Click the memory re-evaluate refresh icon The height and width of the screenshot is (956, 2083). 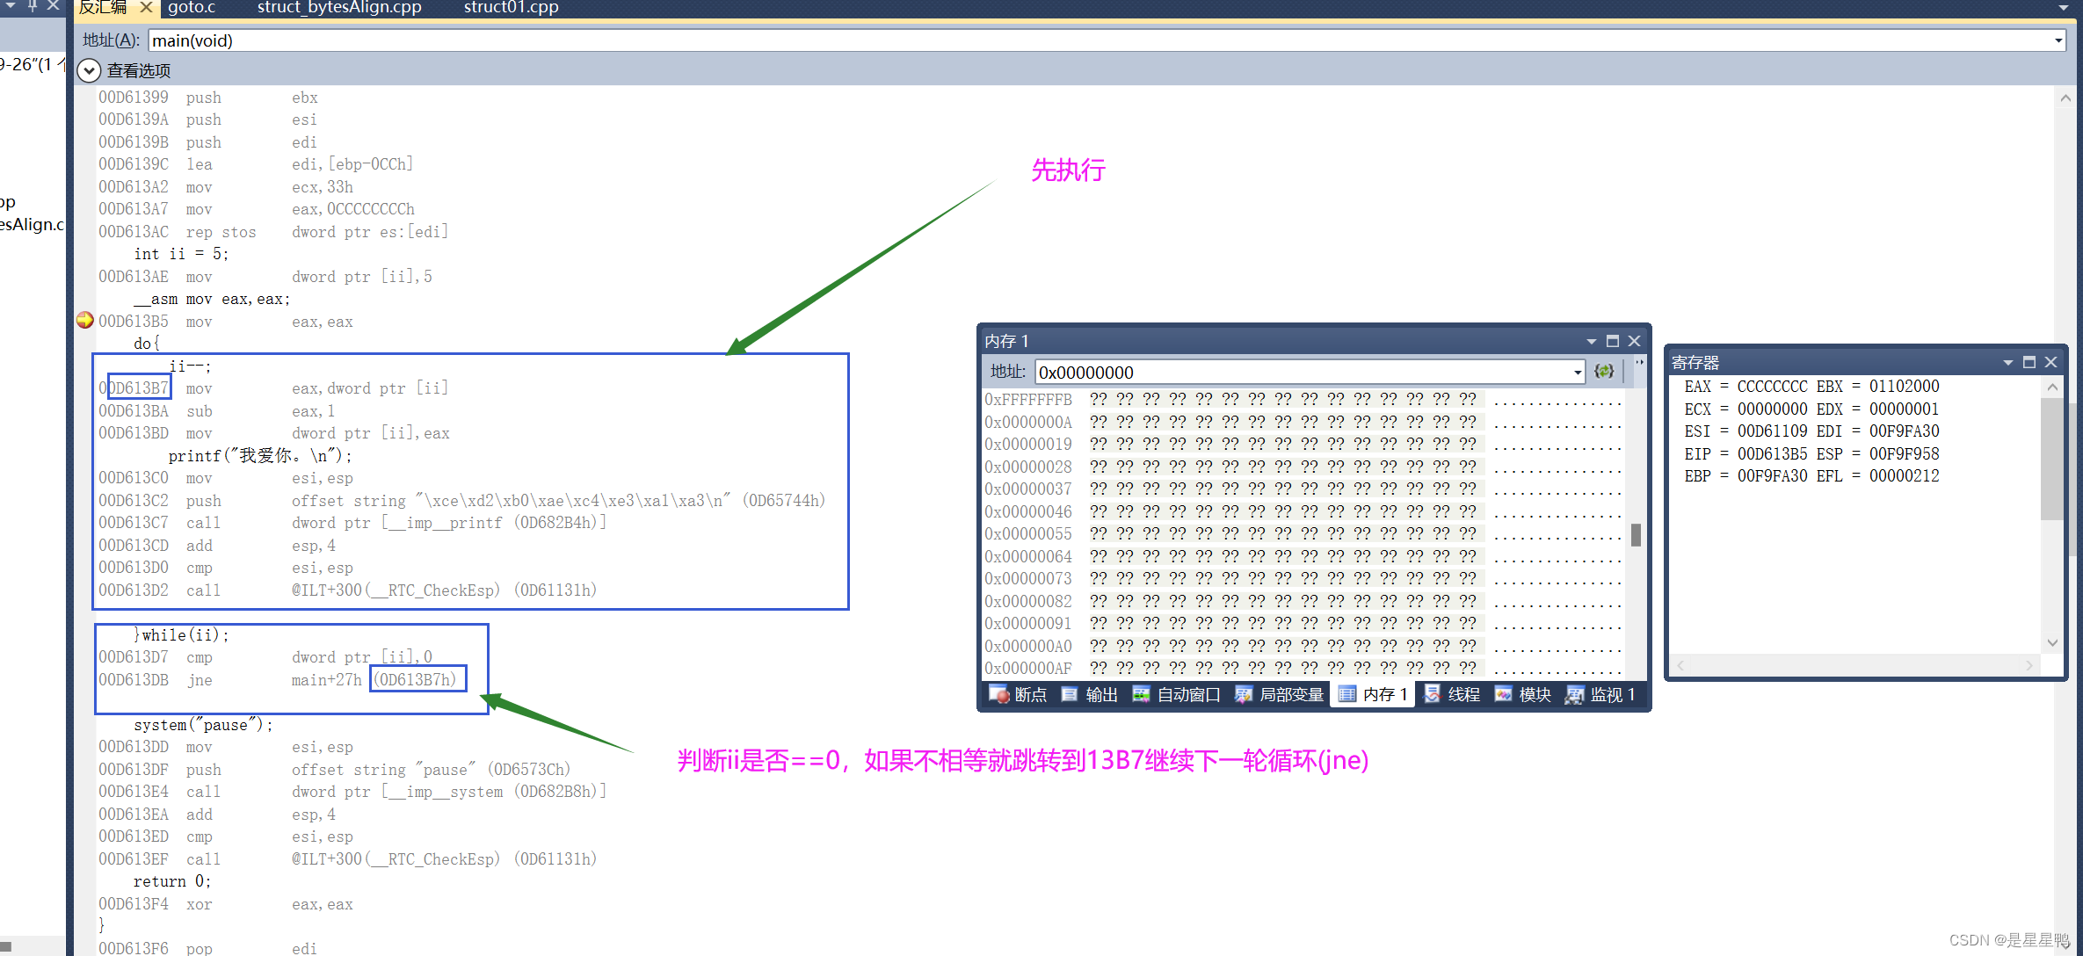1604,372
